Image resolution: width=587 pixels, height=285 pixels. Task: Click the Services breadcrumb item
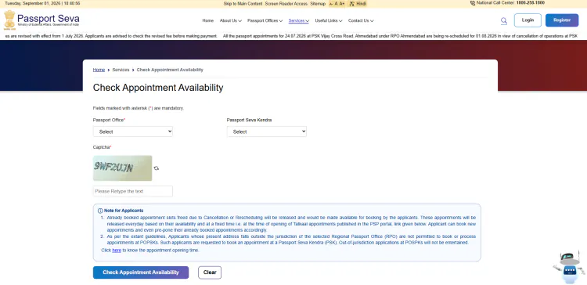click(121, 70)
